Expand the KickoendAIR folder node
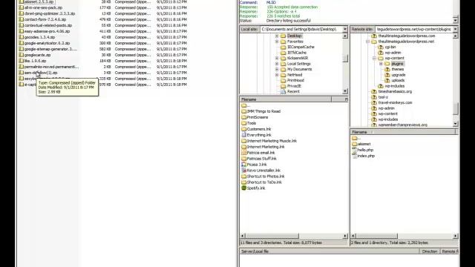 click(x=277, y=58)
